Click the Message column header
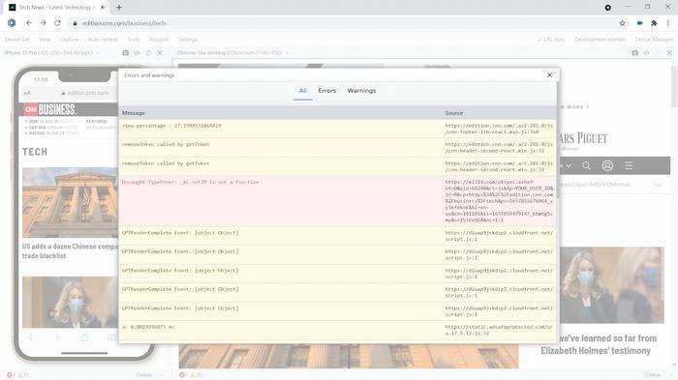678x380 pixels. click(134, 113)
